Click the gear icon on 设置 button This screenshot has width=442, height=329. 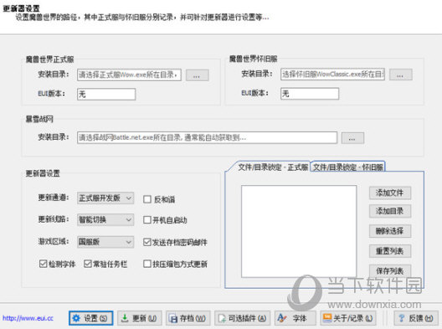(76, 318)
